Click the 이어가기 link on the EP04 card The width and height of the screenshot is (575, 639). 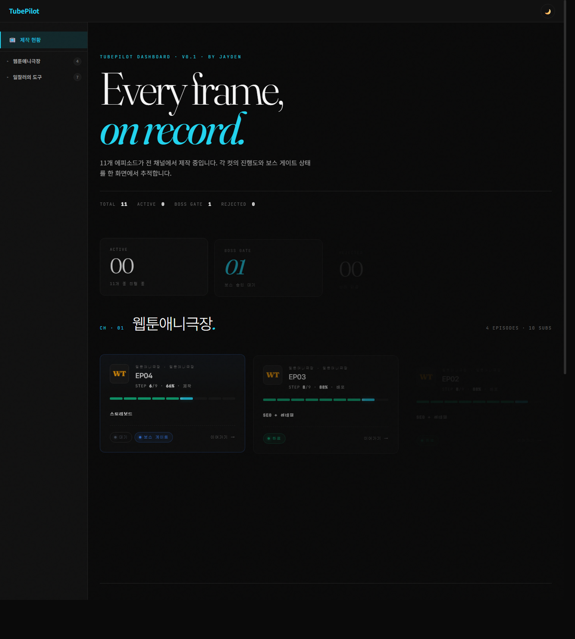[223, 437]
